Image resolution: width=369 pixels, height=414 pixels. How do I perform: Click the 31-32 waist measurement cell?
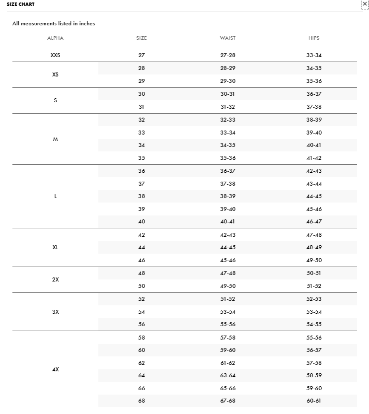coord(228,107)
